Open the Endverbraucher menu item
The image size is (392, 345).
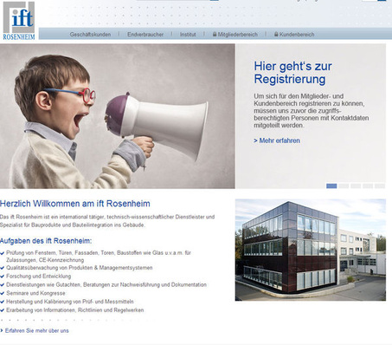click(x=145, y=35)
